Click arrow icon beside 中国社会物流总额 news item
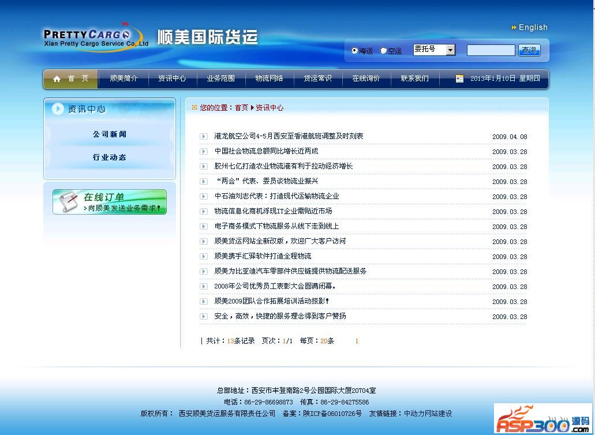This screenshot has height=435, width=595. tap(204, 151)
